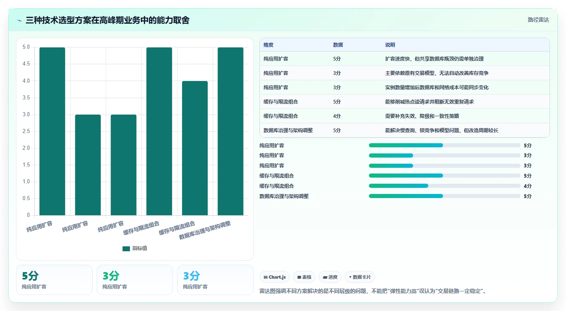Click the tall 纯应用扩容 chart bar at 5.0
This screenshot has width=566, height=311.
coord(52,131)
